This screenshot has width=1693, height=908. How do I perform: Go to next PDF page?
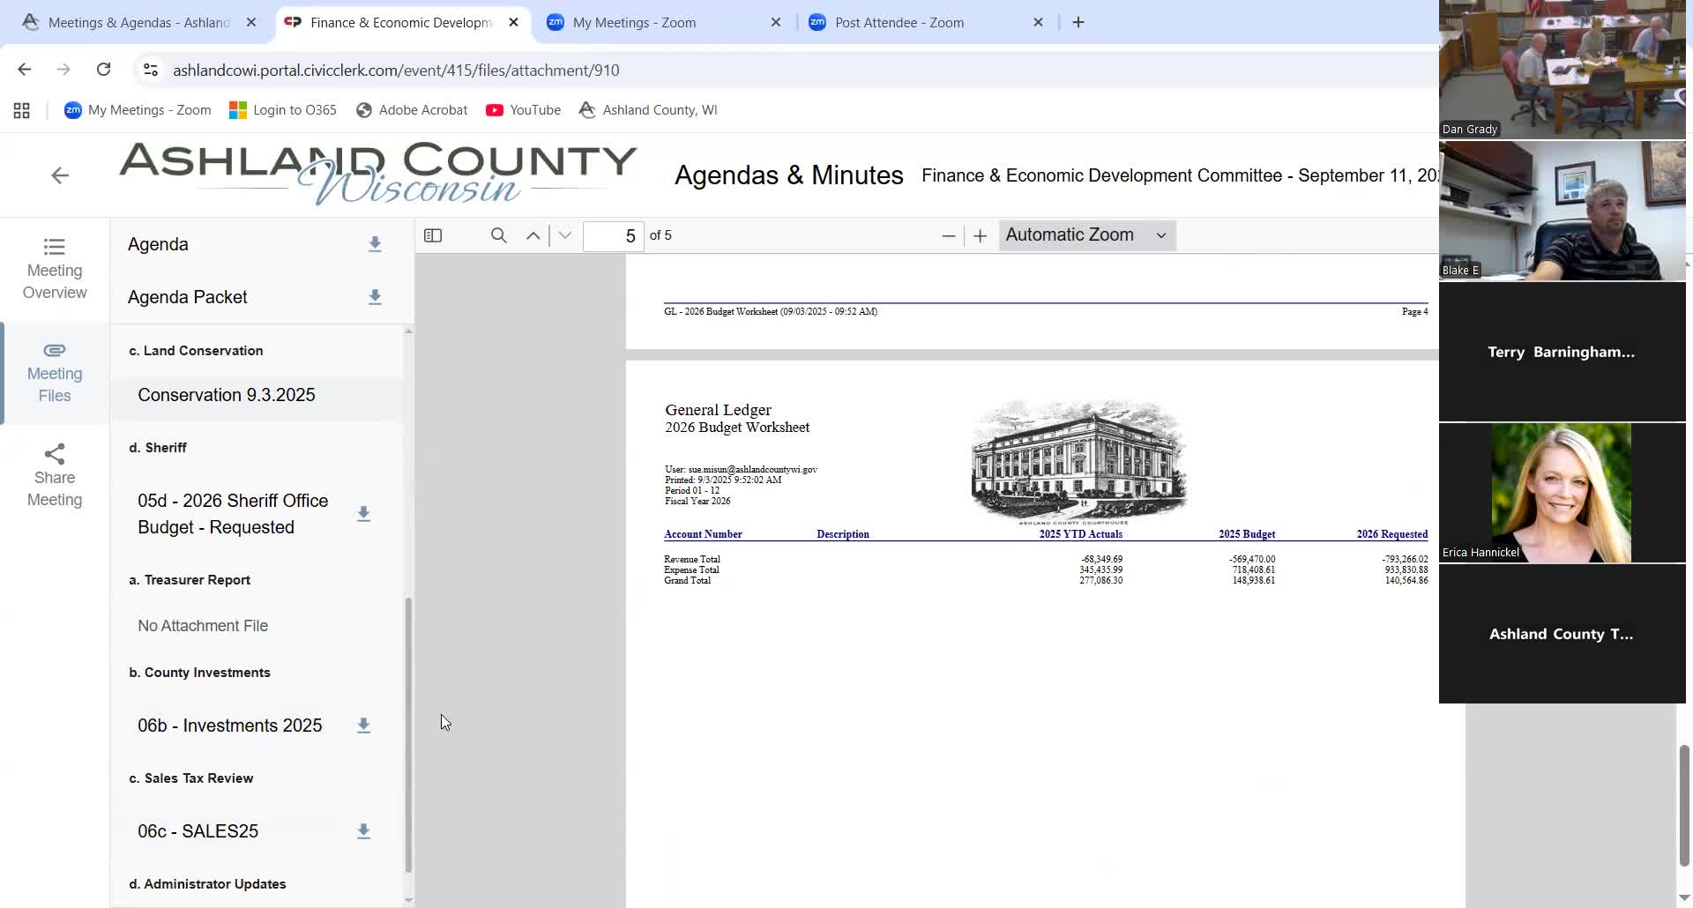565,235
